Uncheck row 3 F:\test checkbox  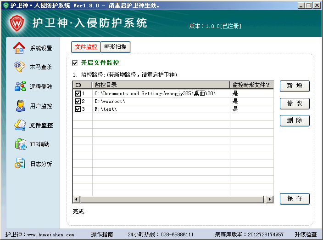click(x=78, y=109)
